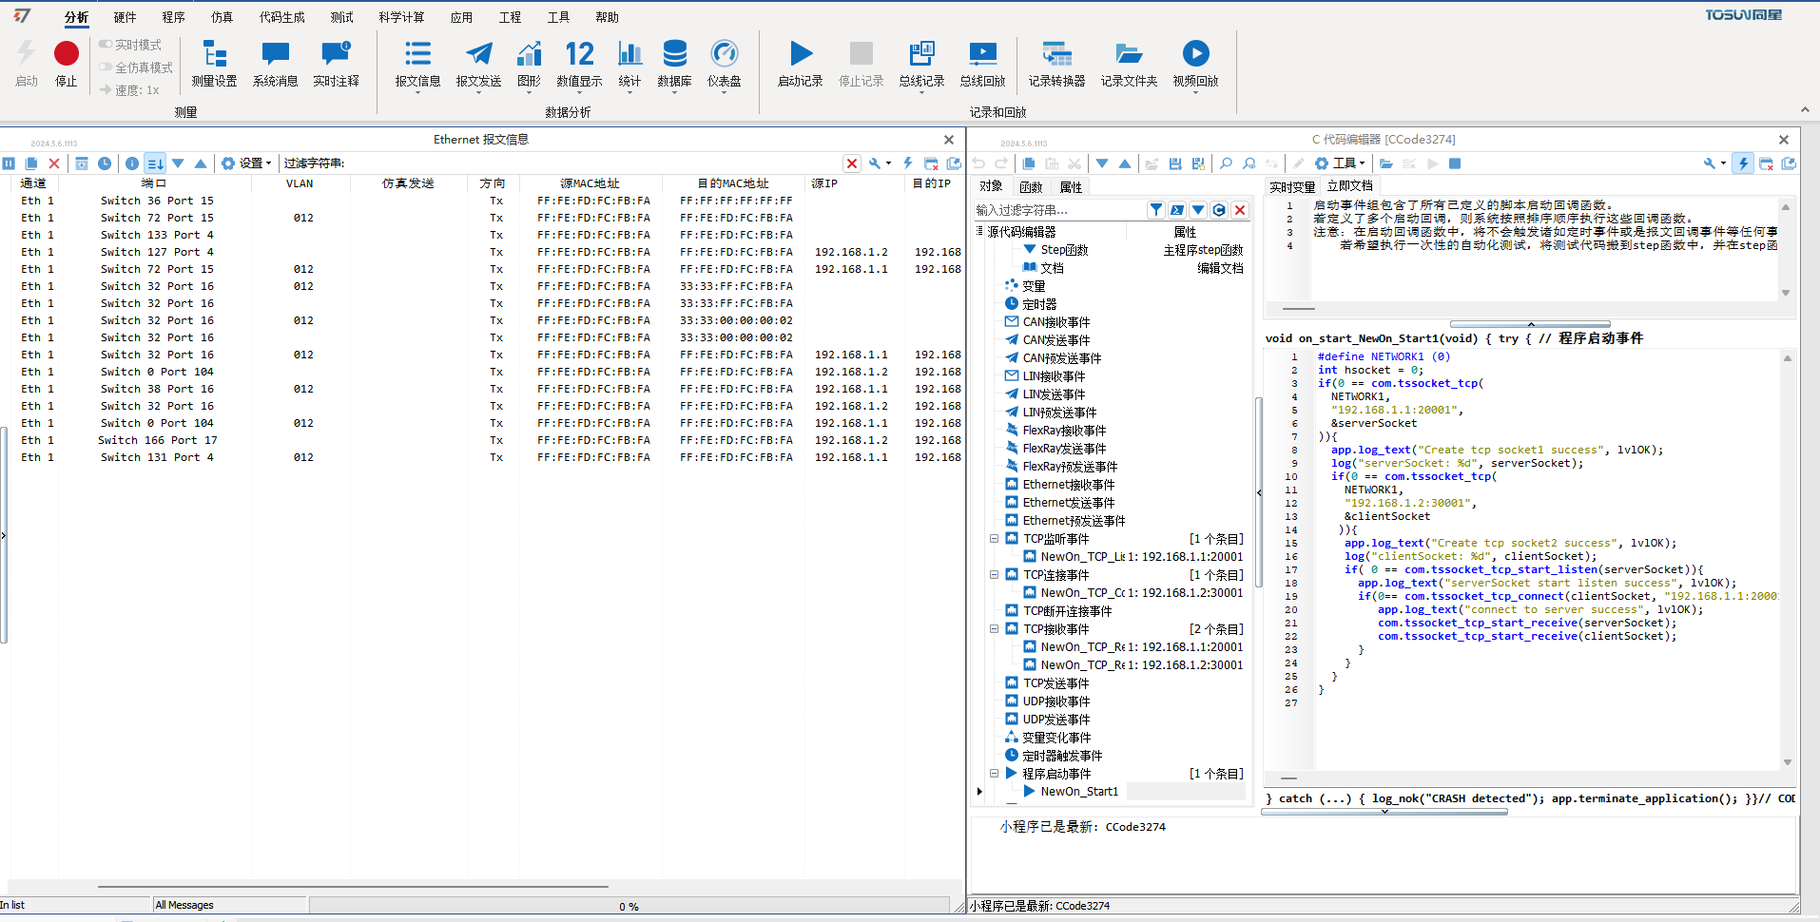
Task: Select CAN接收事件 tree item
Action: coord(1056,322)
